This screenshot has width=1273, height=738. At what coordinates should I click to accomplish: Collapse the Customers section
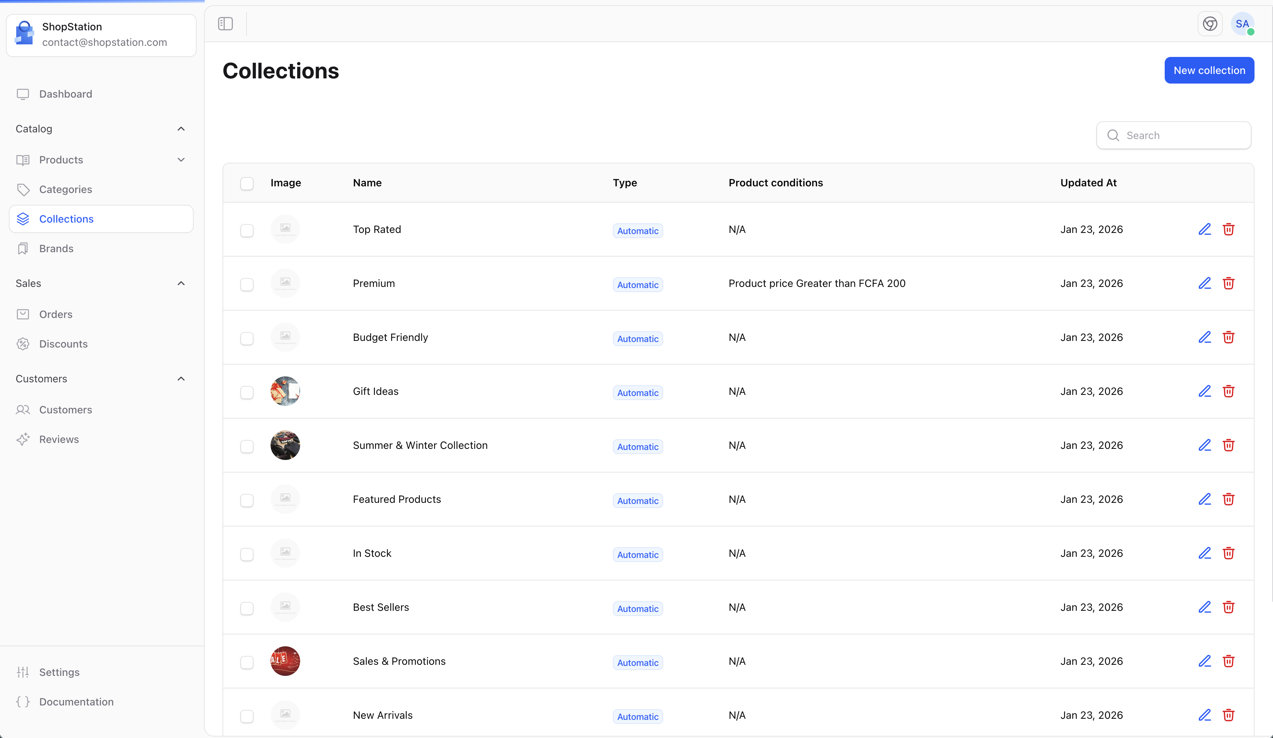181,379
